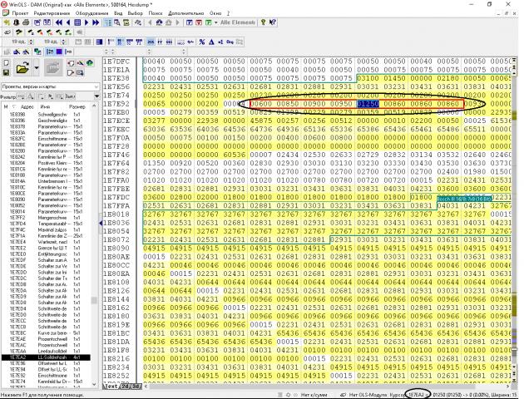
Task: Open the Дополнительно menu
Action: coord(186,13)
